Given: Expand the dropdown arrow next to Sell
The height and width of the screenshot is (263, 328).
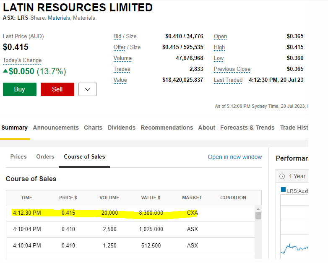Looking at the screenshot, I should point(88,89).
